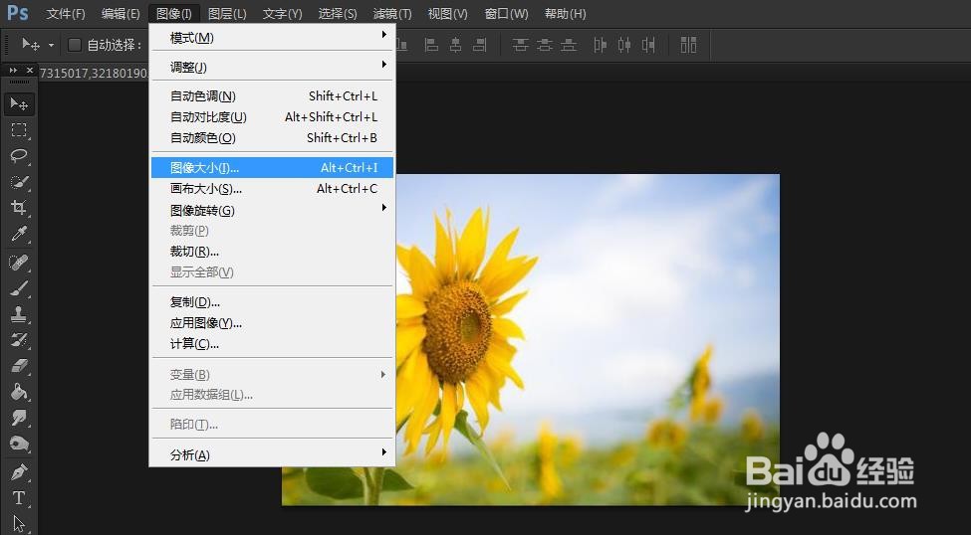Viewport: 971px width, 535px height.
Task: Choose 复制(D)... menu item
Action: [273, 302]
